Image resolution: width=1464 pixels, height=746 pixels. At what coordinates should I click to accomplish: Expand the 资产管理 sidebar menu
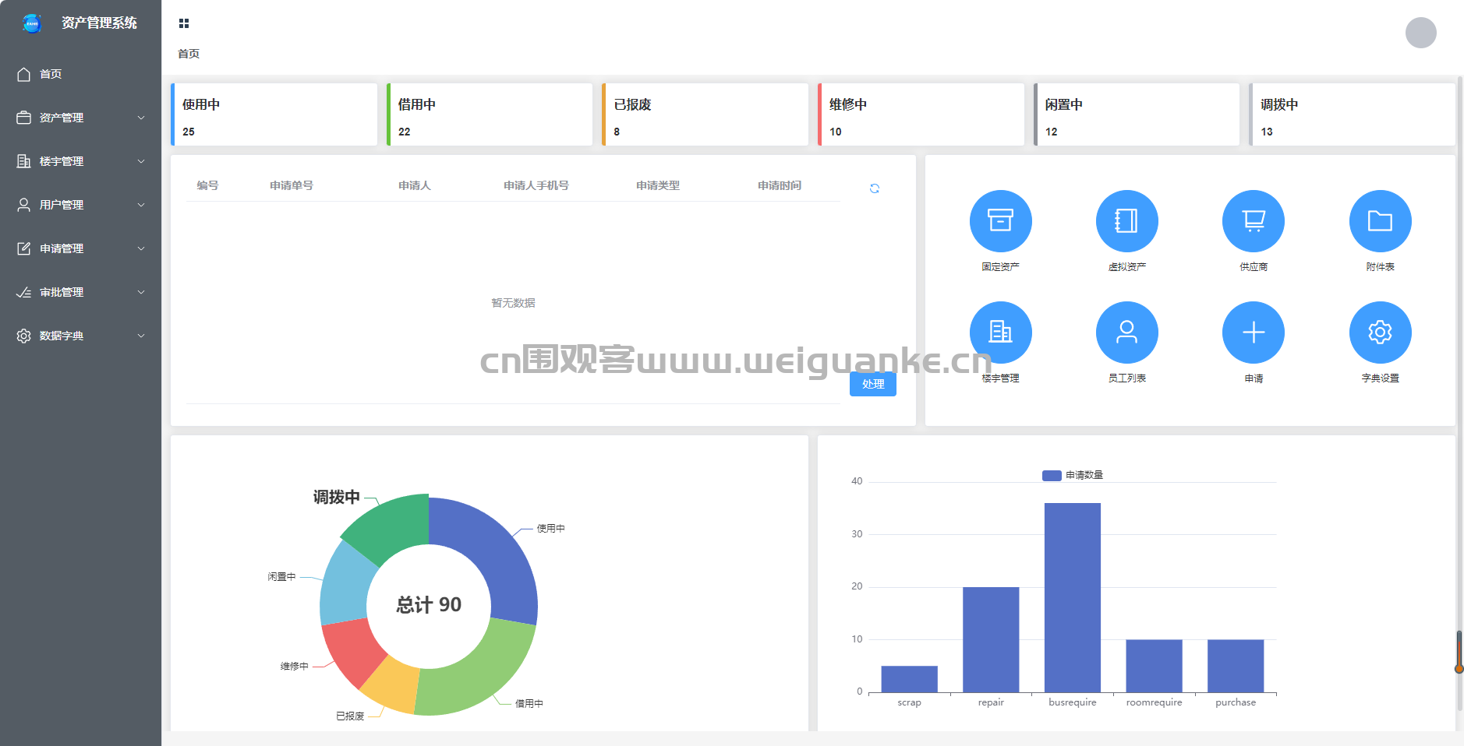[80, 118]
